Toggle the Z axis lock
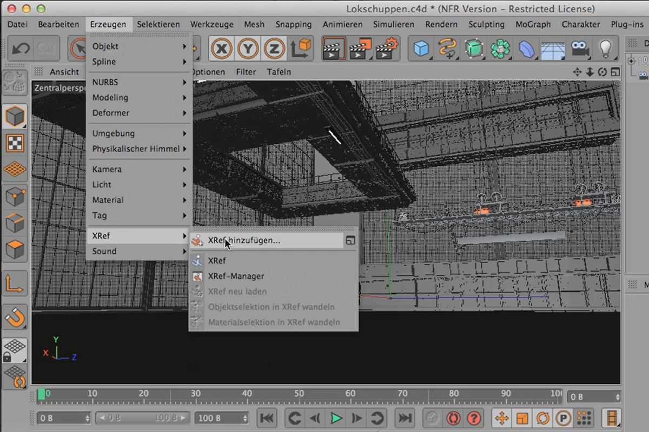The image size is (649, 432). coord(274,49)
